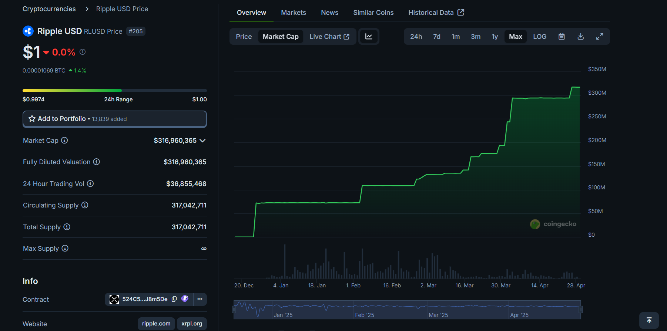Open the Historical Data external link icon
The image size is (667, 331).
click(461, 12)
